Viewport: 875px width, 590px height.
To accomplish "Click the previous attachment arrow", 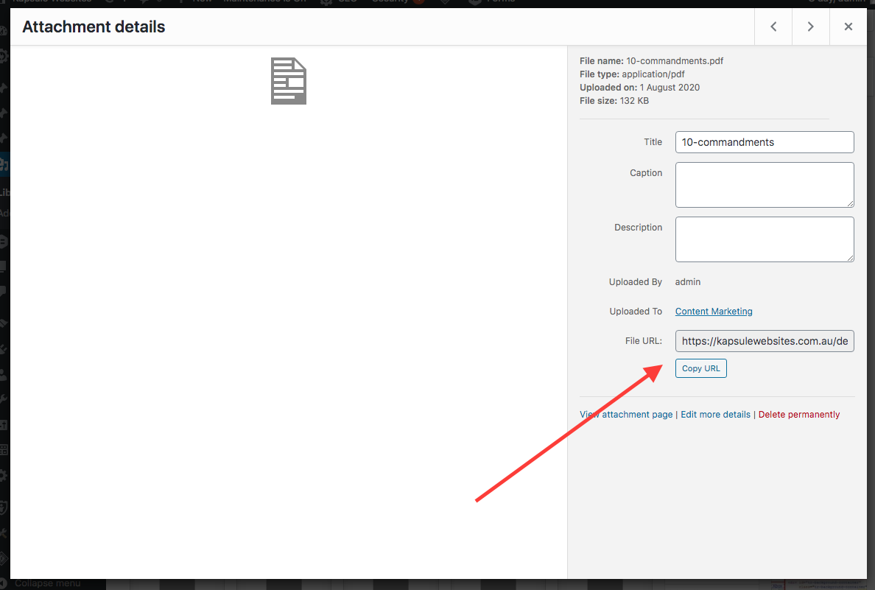I will [x=773, y=26].
